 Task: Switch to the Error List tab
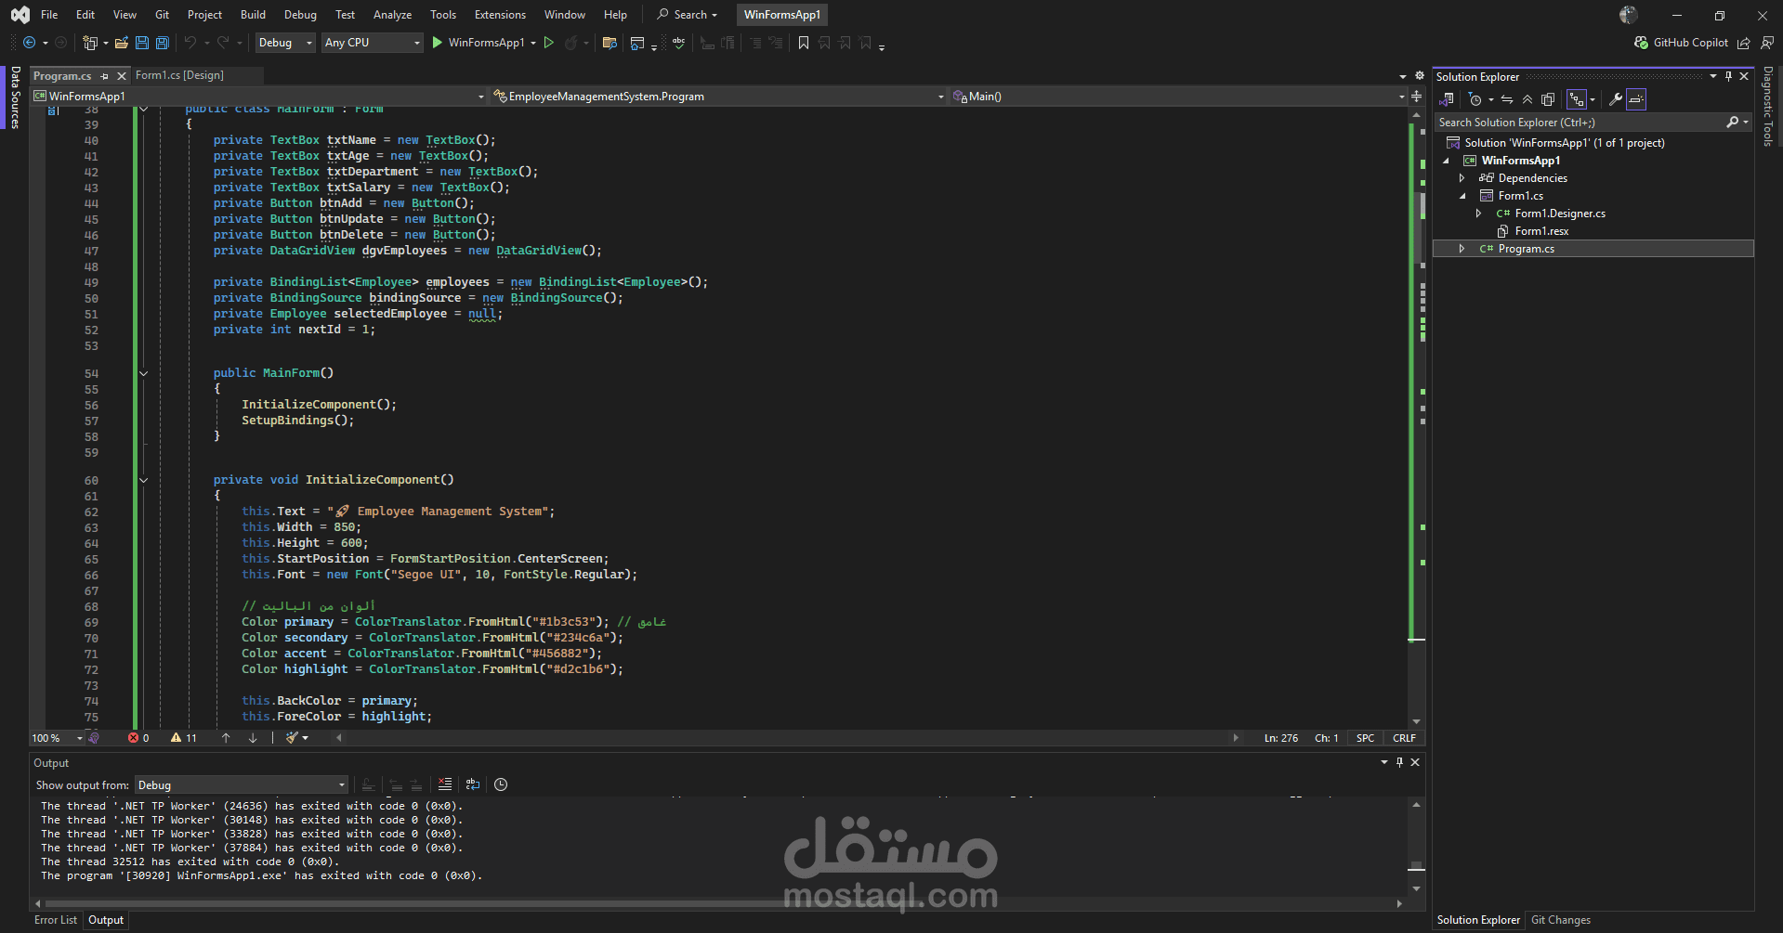[56, 920]
